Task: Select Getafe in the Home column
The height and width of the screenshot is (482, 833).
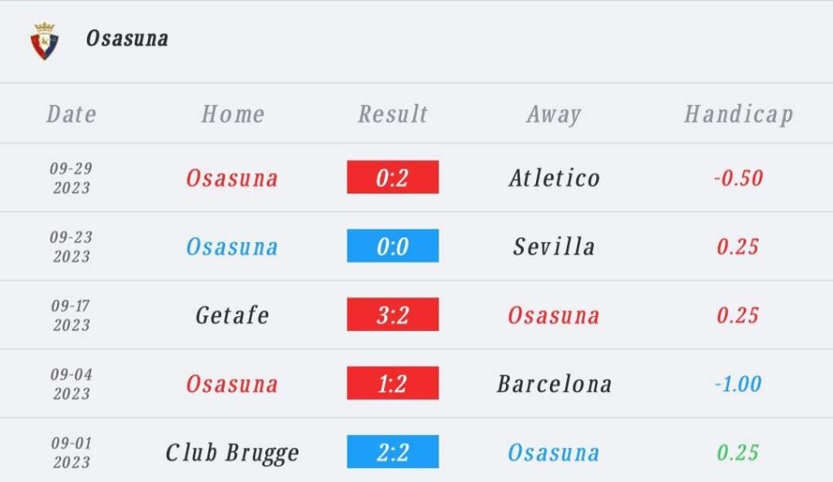Action: pos(233,315)
